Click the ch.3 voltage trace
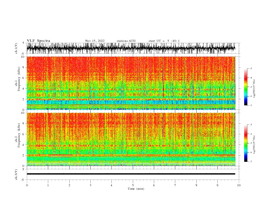 [131, 174]
